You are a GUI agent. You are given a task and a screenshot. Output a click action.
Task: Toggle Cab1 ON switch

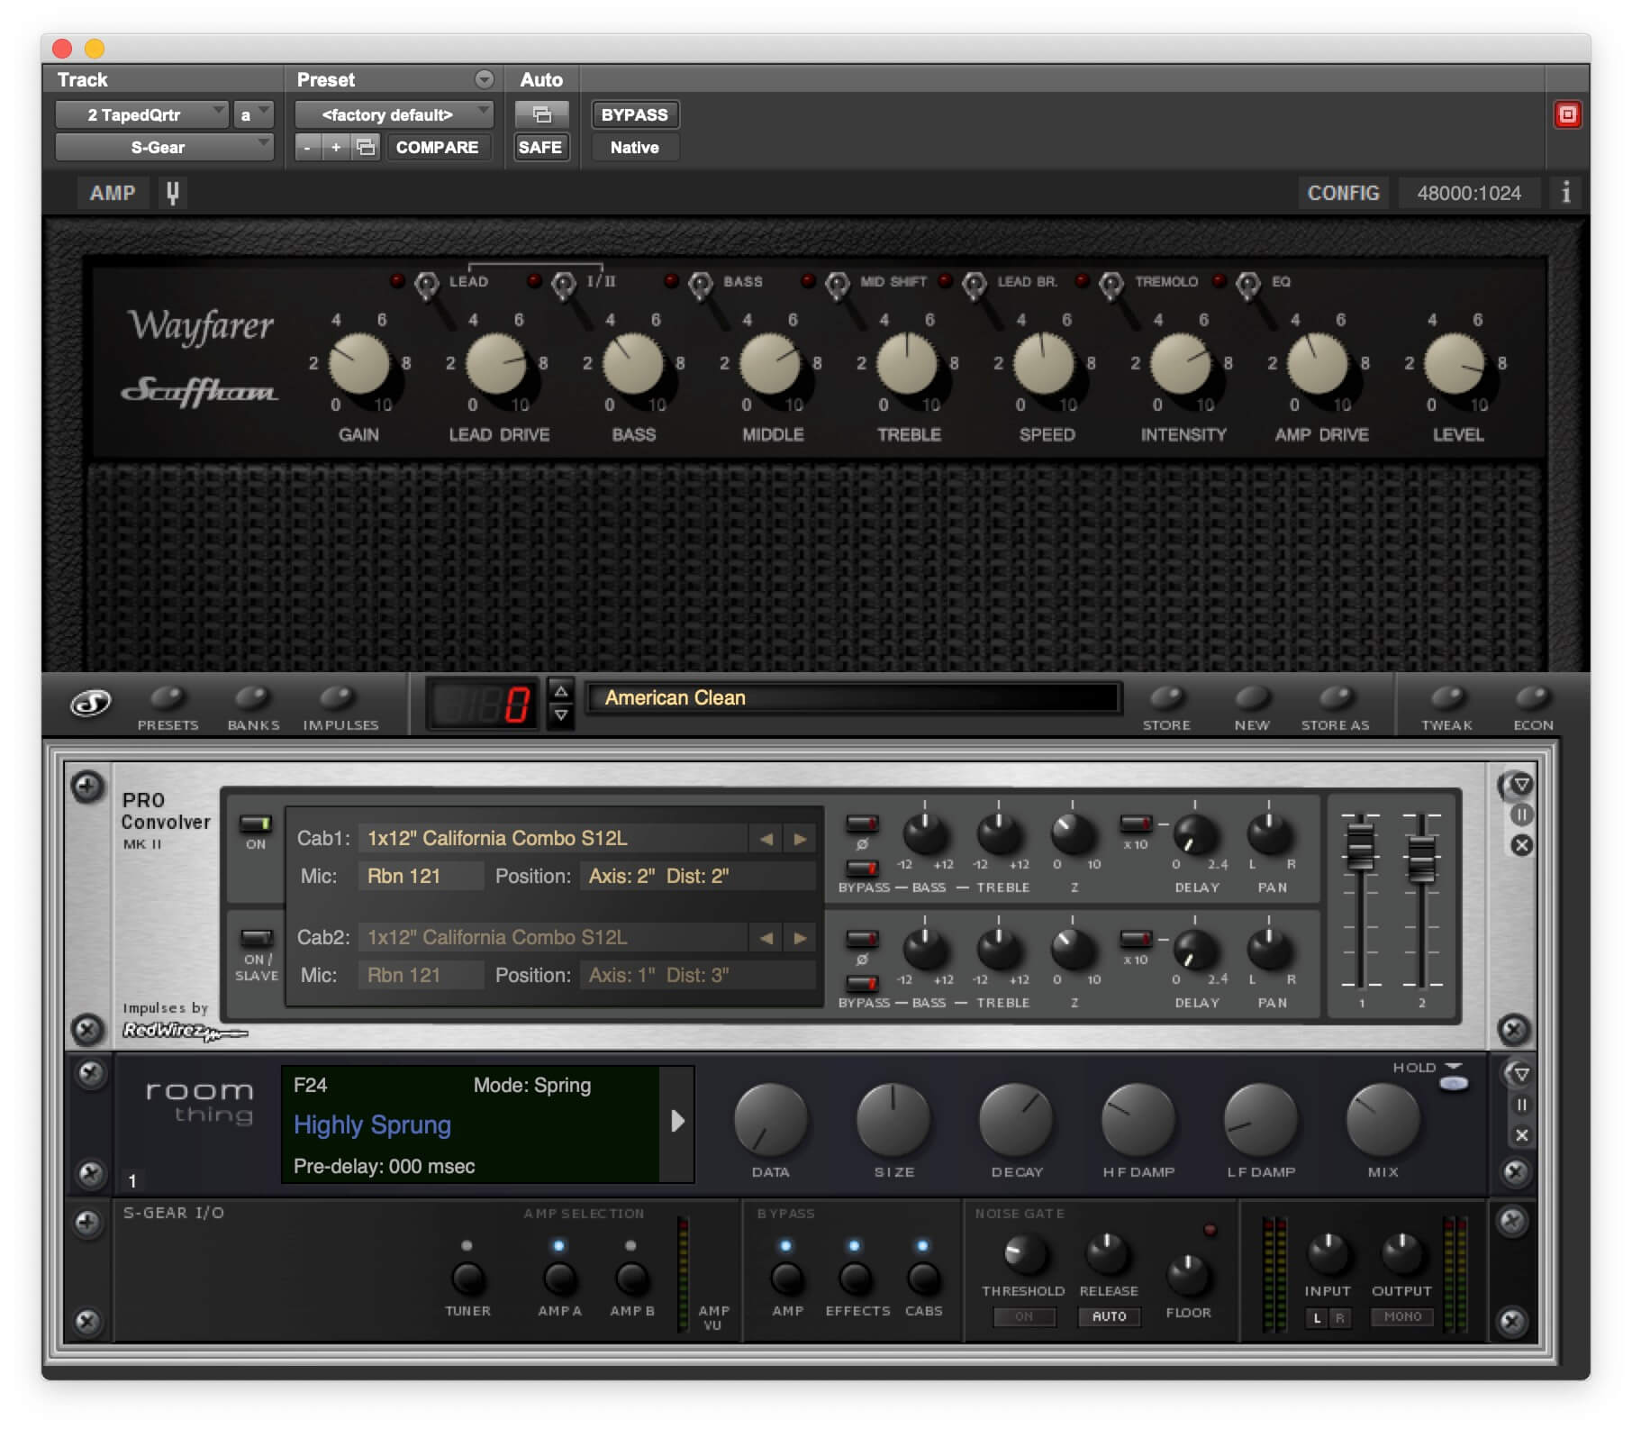coord(256,824)
